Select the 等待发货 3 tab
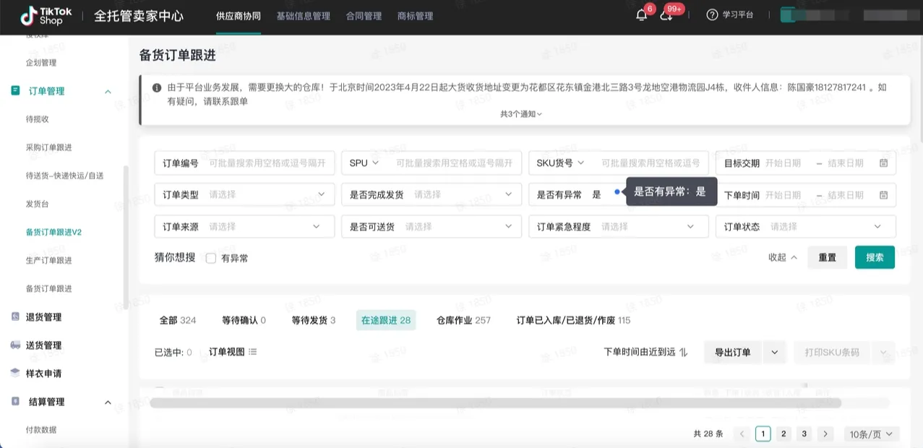The width and height of the screenshot is (923, 448). [314, 320]
